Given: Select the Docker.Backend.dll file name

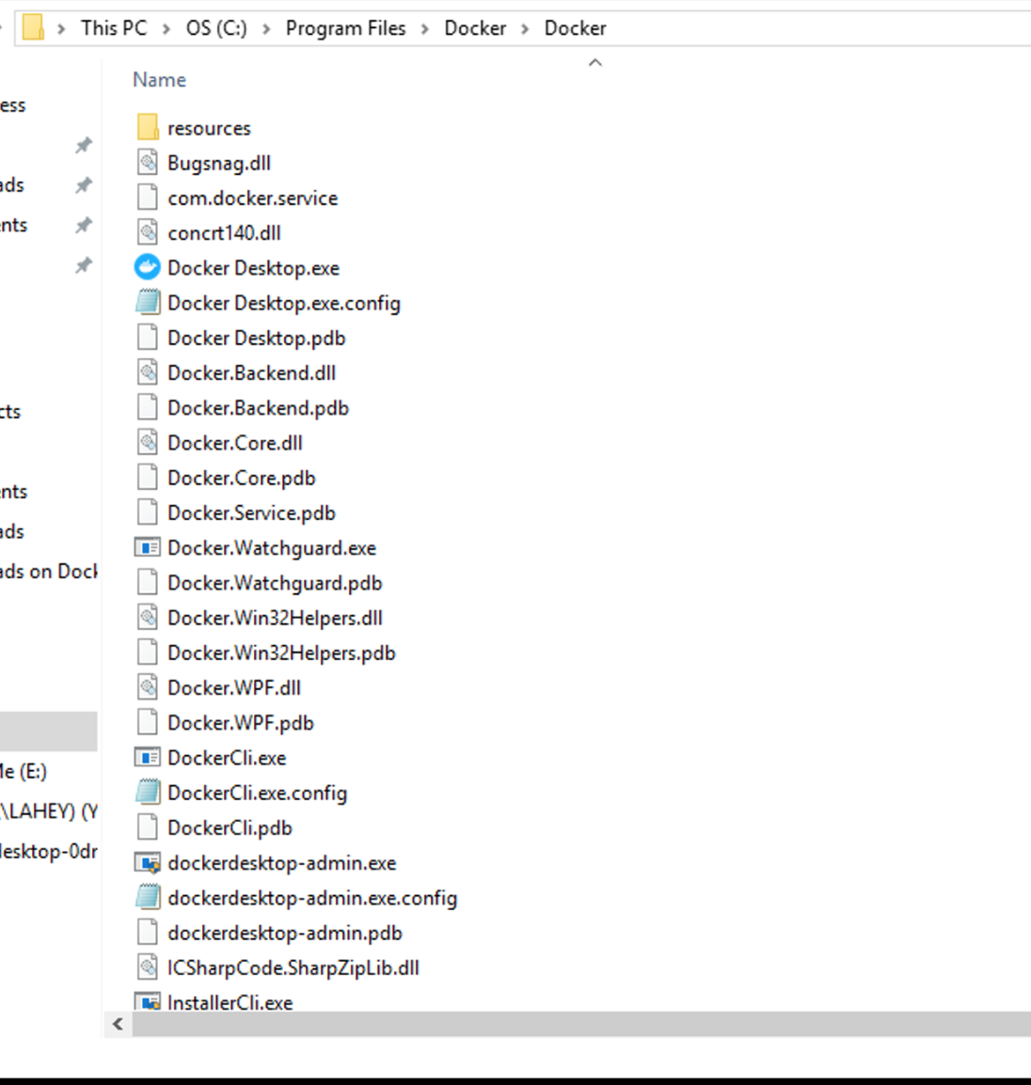Looking at the screenshot, I should point(251,372).
